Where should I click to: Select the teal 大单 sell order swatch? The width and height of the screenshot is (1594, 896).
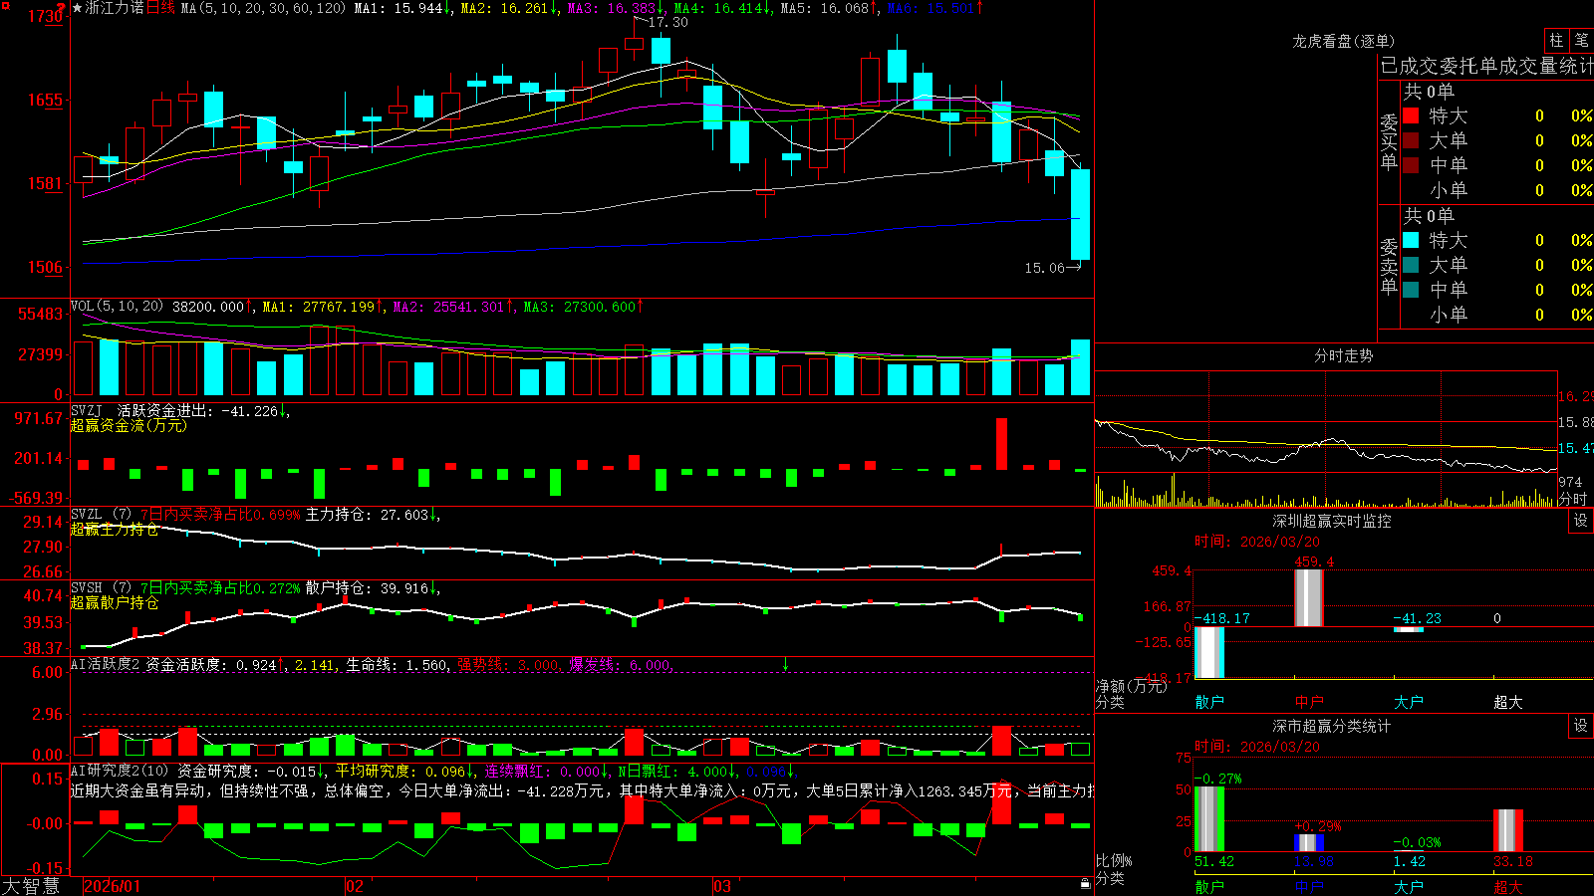pyautogui.click(x=1411, y=265)
